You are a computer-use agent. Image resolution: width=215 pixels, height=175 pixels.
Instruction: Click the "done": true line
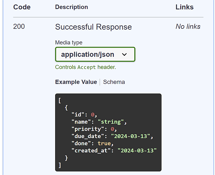[x=92, y=144]
